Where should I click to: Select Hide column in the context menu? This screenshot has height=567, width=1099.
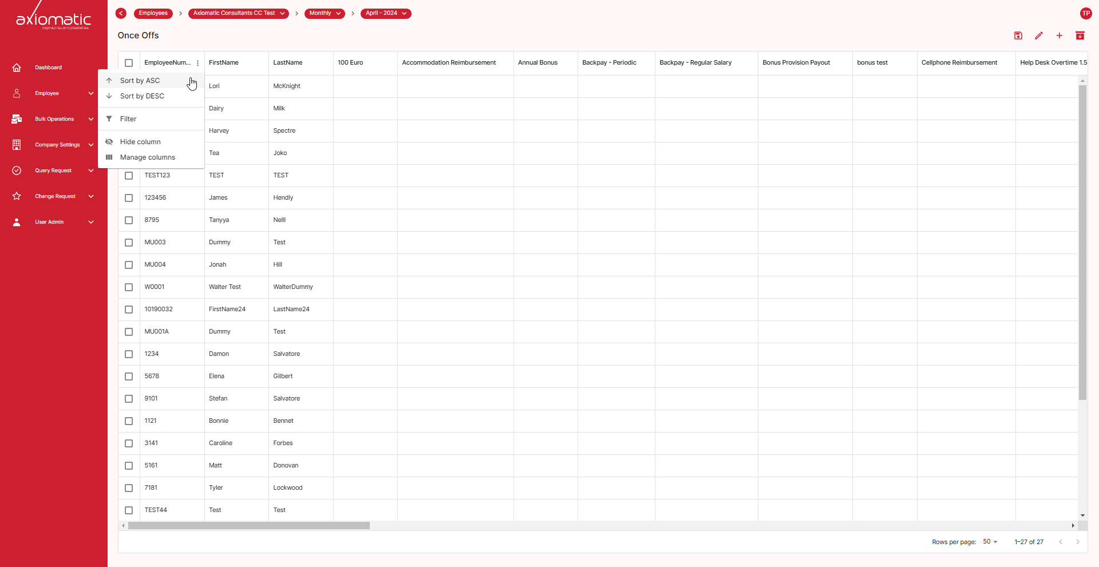click(x=140, y=141)
